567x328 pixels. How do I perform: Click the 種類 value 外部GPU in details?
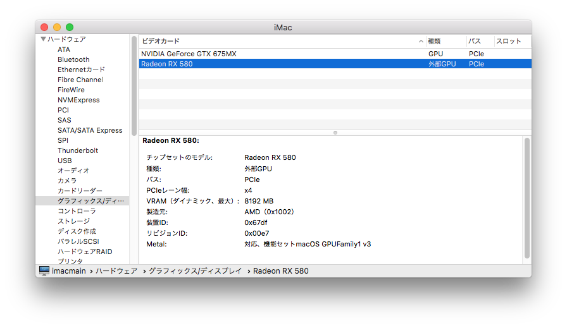(x=258, y=169)
